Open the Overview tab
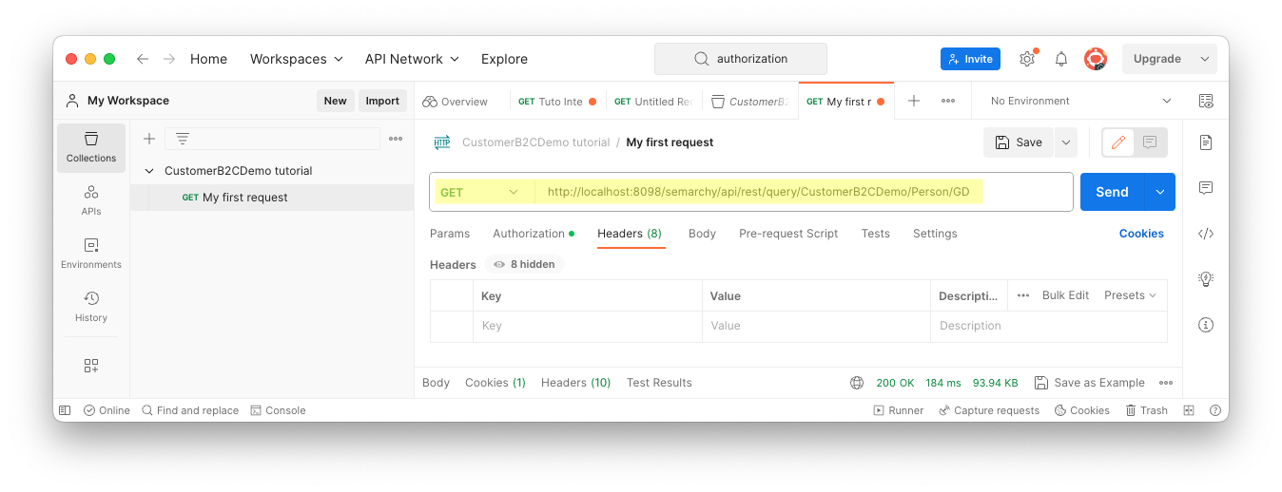This screenshot has width=1282, height=492. click(x=456, y=102)
